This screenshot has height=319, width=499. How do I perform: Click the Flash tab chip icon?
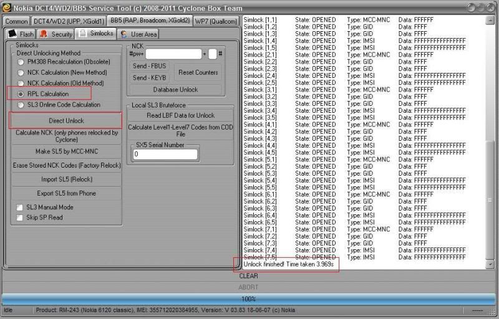click(x=12, y=34)
